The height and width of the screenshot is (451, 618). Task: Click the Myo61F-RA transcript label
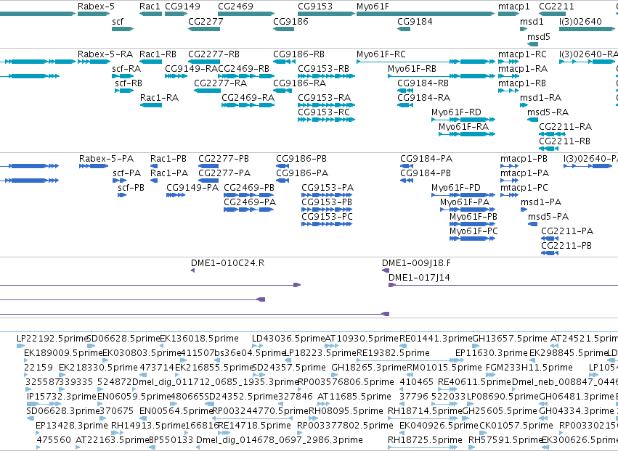(x=463, y=127)
